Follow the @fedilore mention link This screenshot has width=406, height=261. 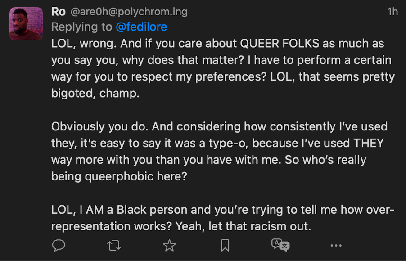click(141, 27)
